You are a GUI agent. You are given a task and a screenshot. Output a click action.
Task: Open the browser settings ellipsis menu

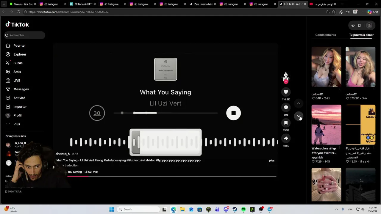tap(362, 12)
